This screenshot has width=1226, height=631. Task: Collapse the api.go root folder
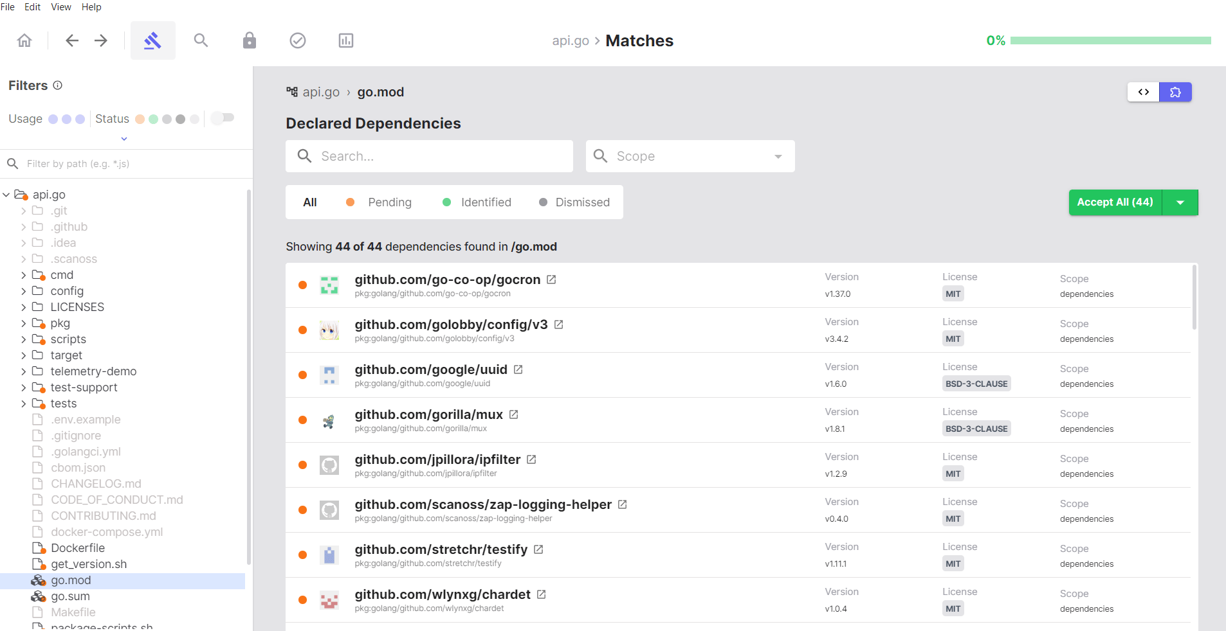(x=6, y=195)
